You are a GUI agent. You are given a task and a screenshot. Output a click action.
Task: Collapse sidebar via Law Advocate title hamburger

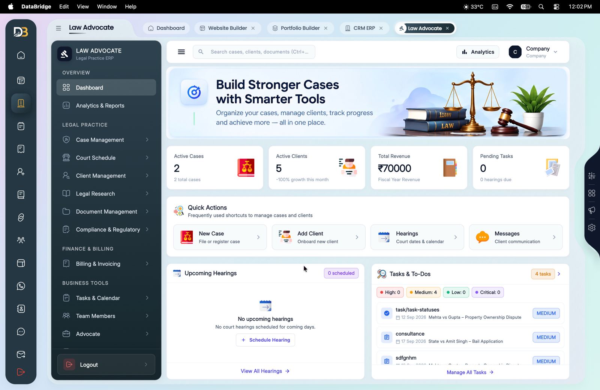click(x=58, y=28)
